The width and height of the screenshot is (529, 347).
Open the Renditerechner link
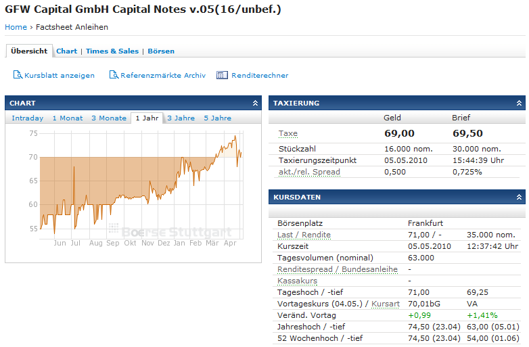(260, 76)
